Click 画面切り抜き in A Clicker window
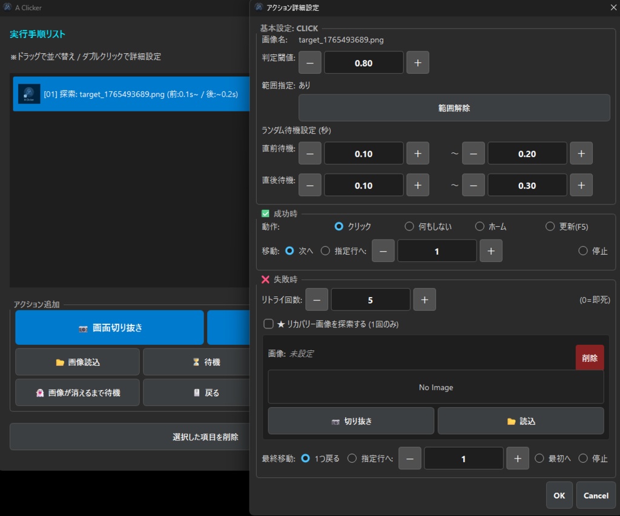The height and width of the screenshot is (516, 620). click(110, 327)
